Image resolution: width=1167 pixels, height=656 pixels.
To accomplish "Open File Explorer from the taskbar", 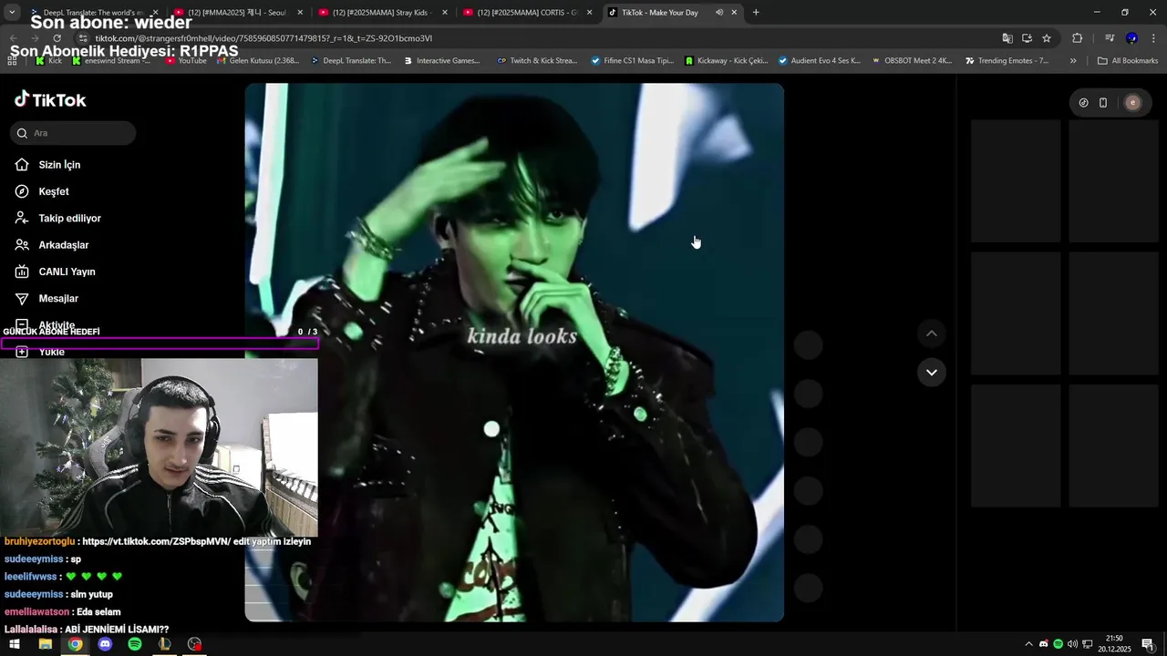I will tap(45, 644).
